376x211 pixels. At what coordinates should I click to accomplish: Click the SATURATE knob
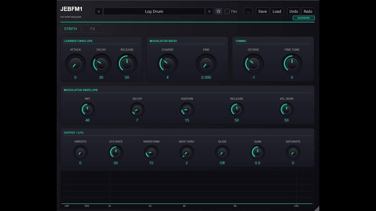[x=293, y=152]
